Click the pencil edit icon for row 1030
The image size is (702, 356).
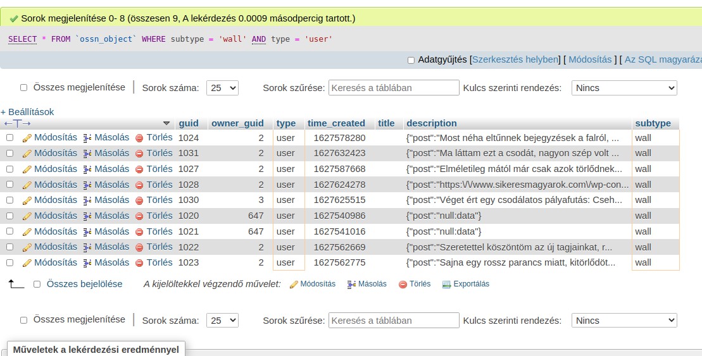pos(27,200)
